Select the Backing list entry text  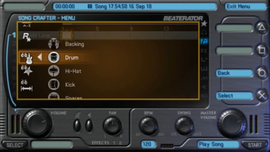tap(75, 44)
